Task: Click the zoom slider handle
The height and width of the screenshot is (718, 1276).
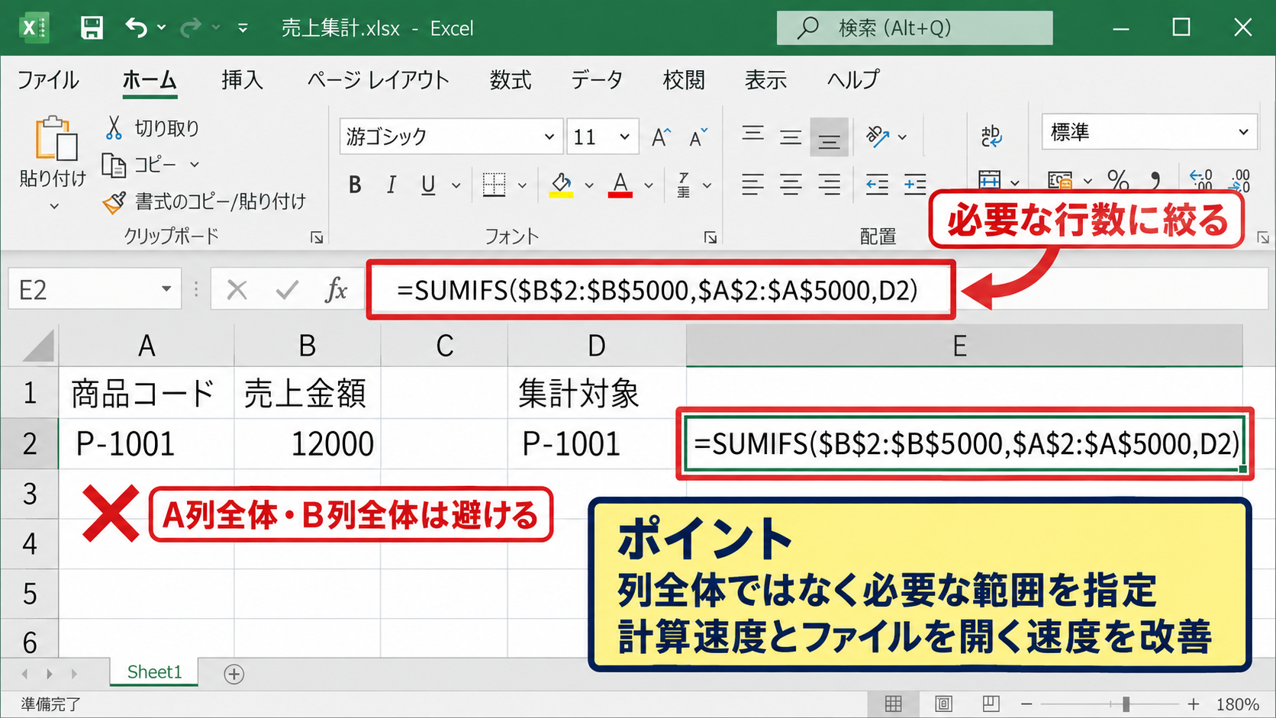Action: (1126, 704)
